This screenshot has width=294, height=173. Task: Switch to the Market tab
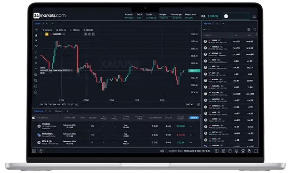click(x=207, y=24)
